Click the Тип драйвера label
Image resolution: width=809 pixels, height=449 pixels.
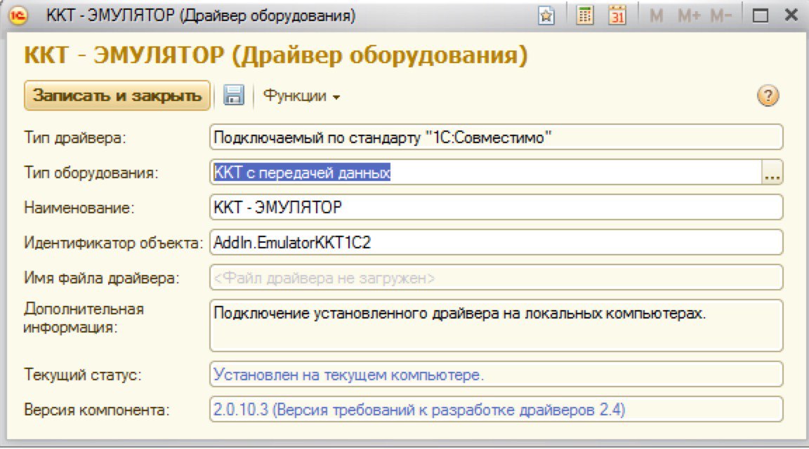75,138
